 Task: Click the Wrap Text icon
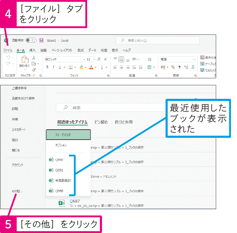click(150, 59)
